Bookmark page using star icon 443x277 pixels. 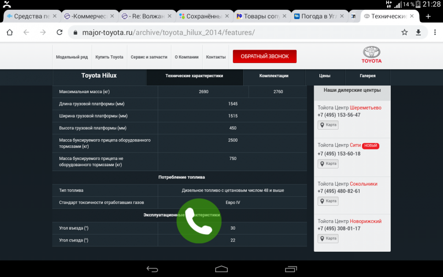(x=404, y=32)
